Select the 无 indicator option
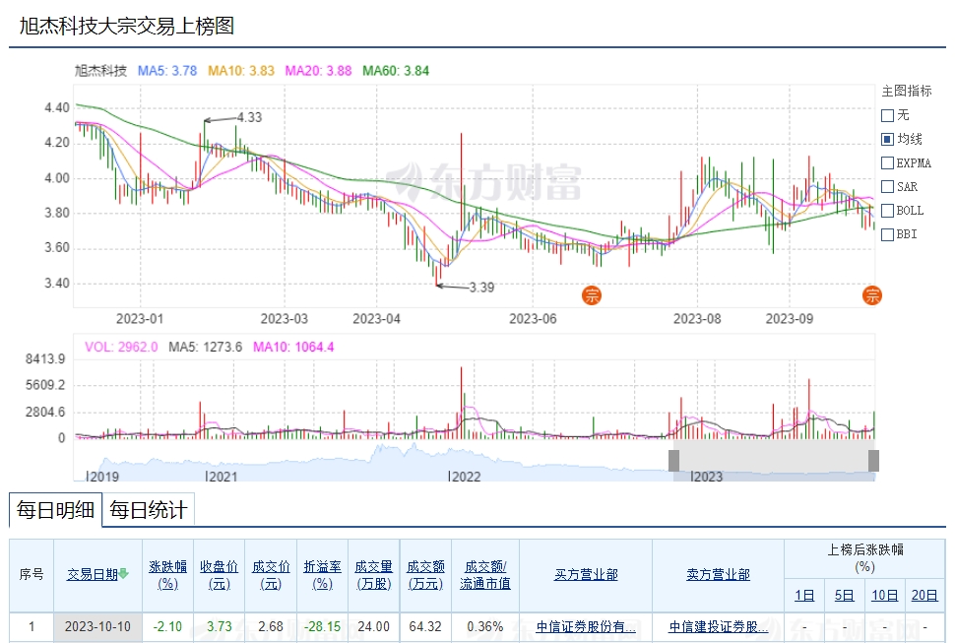The height and width of the screenshot is (643, 955). tap(888, 115)
